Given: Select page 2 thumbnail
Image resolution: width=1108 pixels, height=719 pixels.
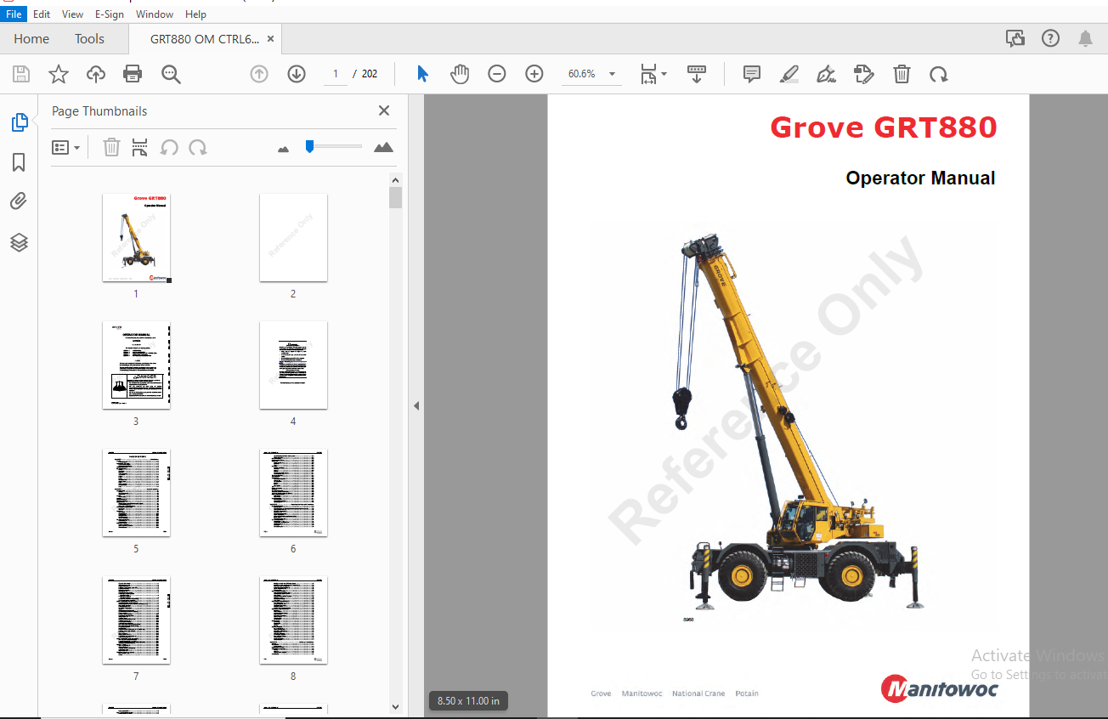Looking at the screenshot, I should point(293,238).
